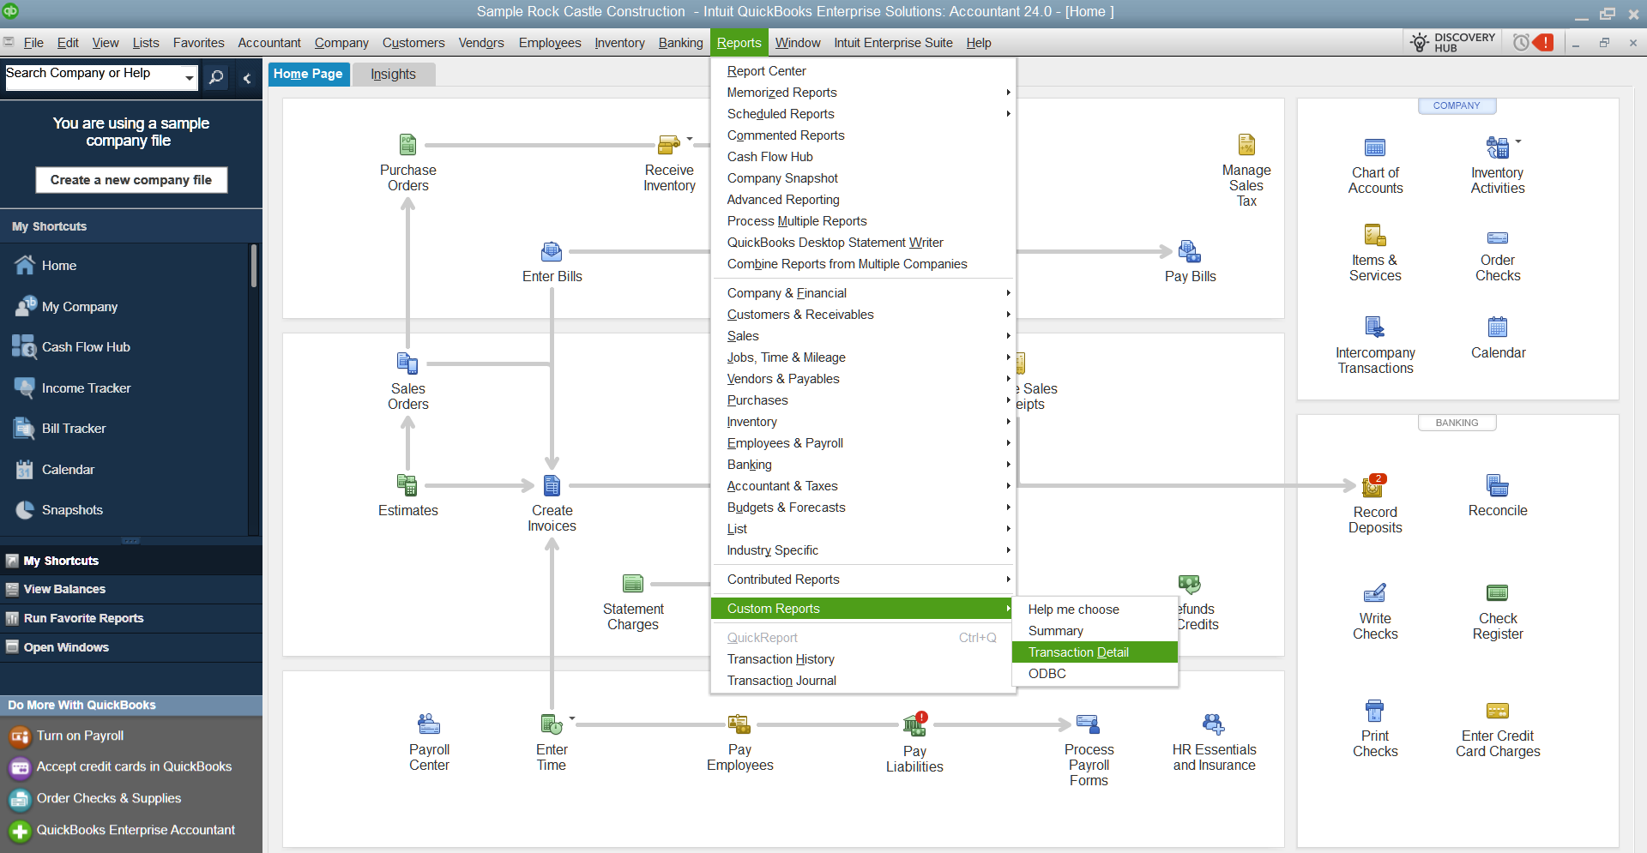Screen dimensions: 1647x853
Task: Click the Enter Time icon
Action: point(552,724)
